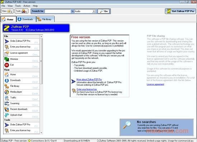Screen dimensions: 197x142
Task: Click the Free version heading
Action: pyautogui.click(x=81, y=37)
